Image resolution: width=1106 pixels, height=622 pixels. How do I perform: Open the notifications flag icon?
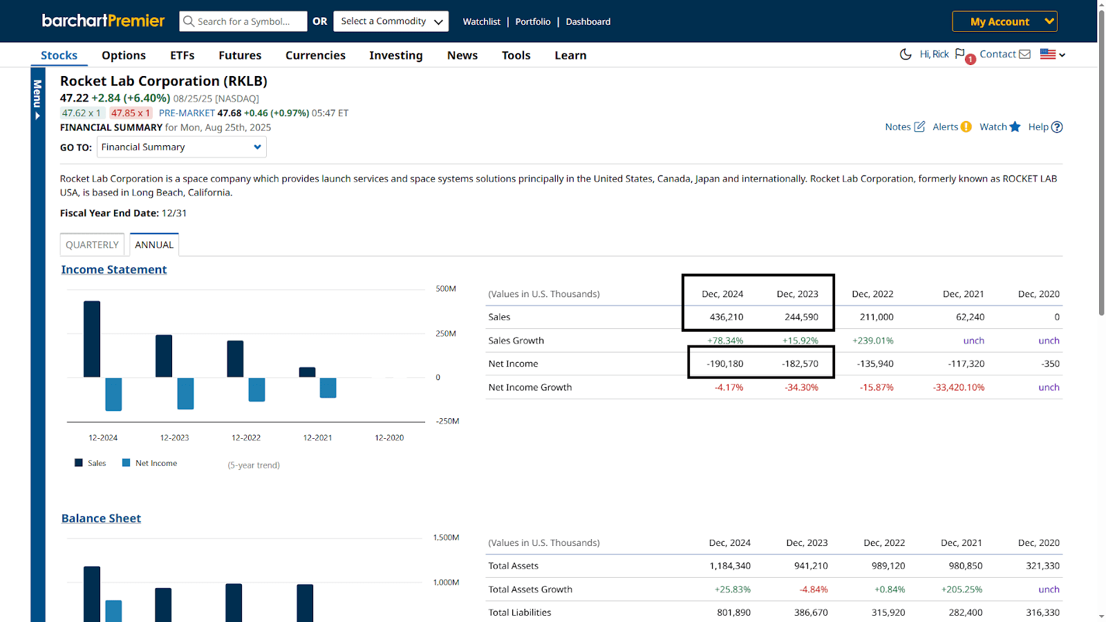pyautogui.click(x=960, y=54)
